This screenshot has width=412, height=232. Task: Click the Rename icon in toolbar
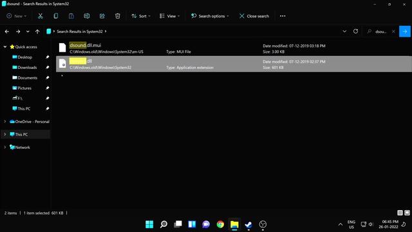[87, 16]
